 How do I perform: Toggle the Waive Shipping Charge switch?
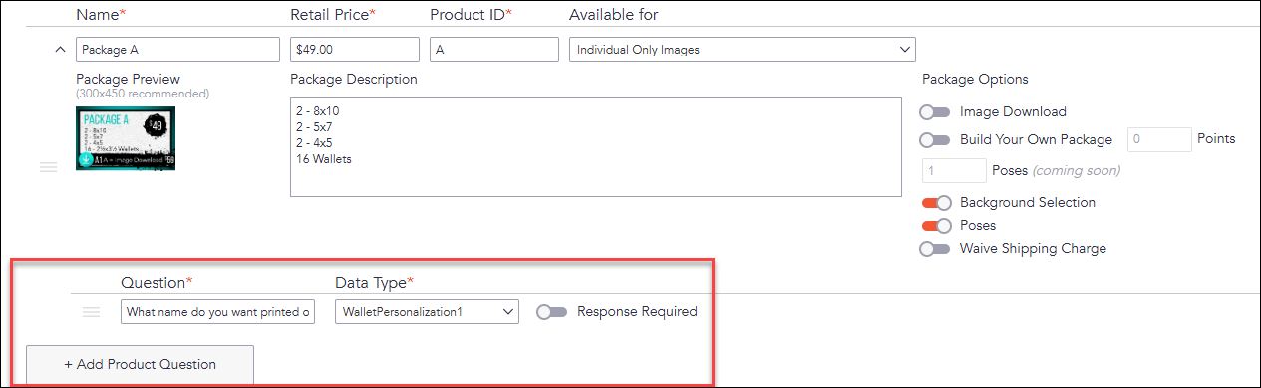935,249
